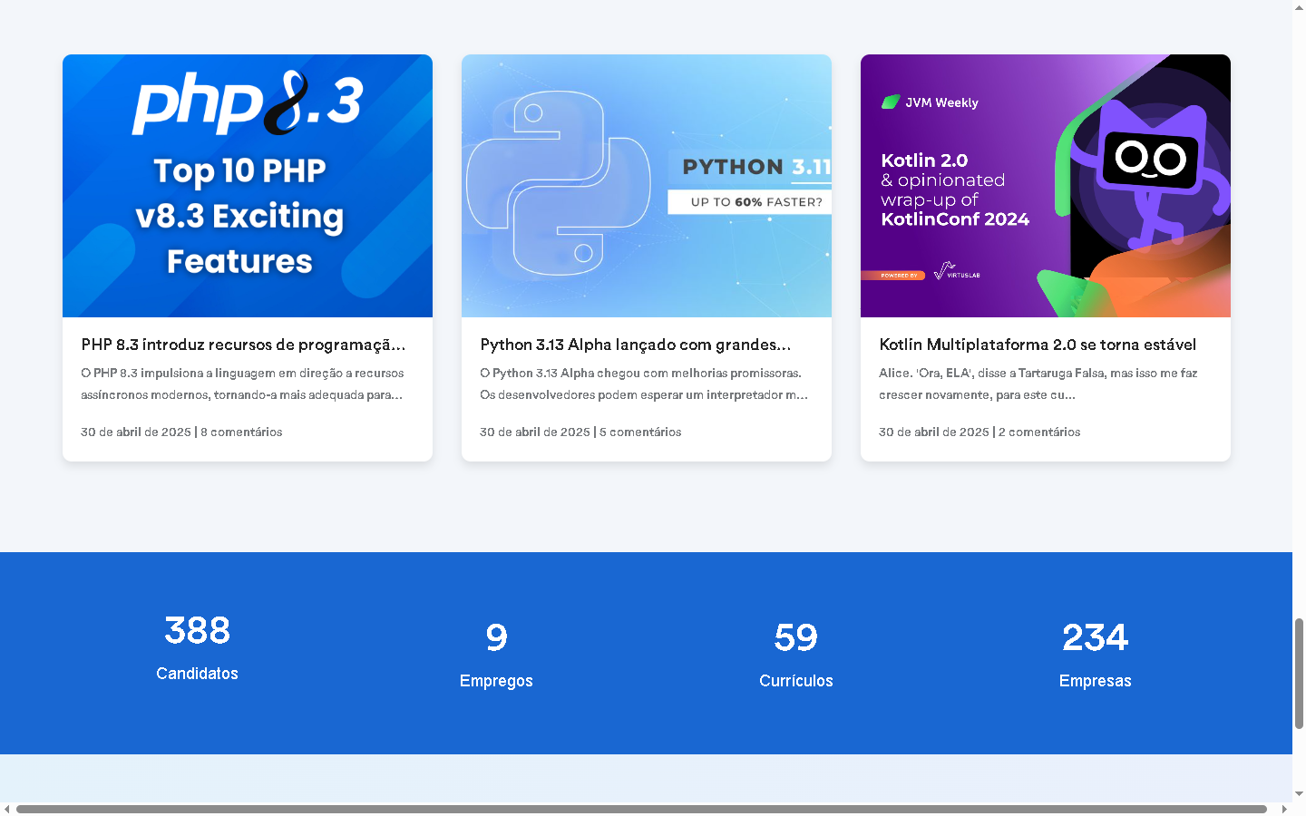
Task: Click the vertical scrollbar thumb
Action: click(x=1299, y=673)
